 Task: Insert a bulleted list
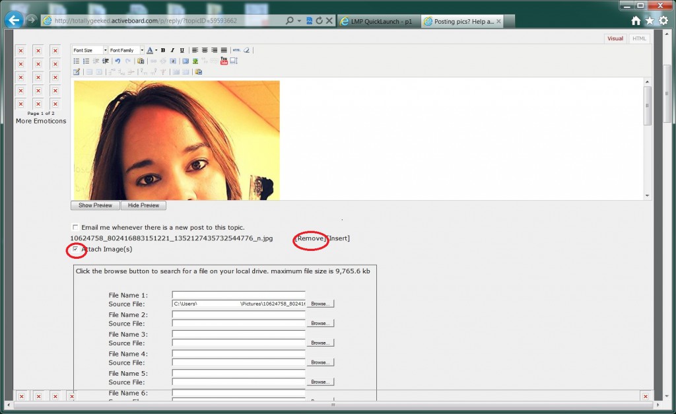click(x=77, y=61)
